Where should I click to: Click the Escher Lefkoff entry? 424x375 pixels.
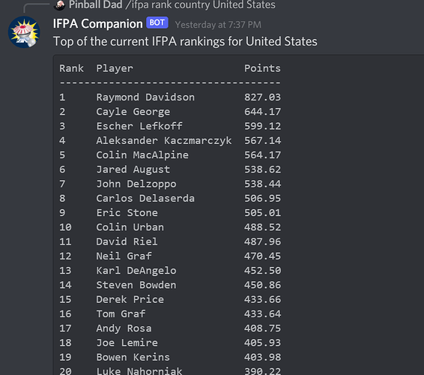pyautogui.click(x=139, y=126)
